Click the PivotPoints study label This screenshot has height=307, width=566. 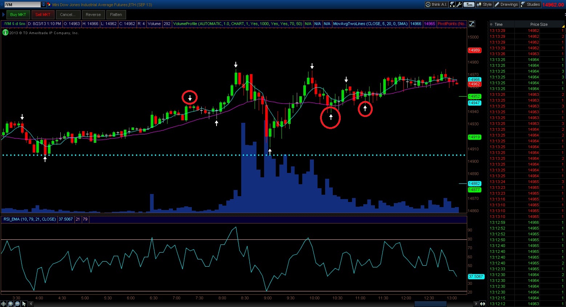[452, 24]
